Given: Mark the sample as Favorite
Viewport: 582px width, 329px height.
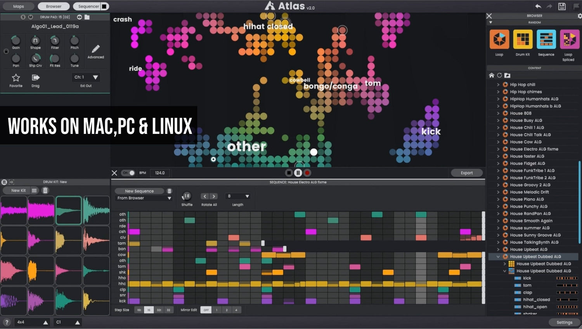Looking at the screenshot, I should tap(16, 78).
